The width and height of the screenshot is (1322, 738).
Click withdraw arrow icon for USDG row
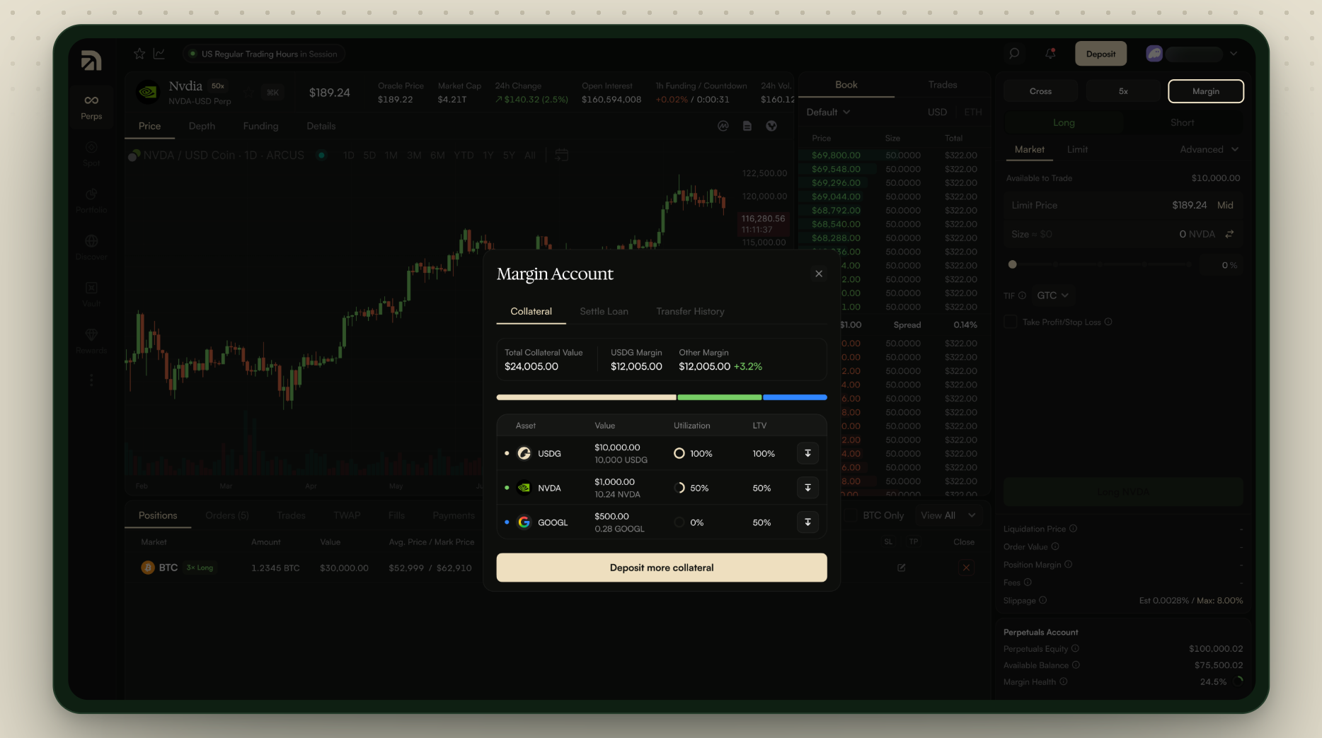tap(807, 453)
